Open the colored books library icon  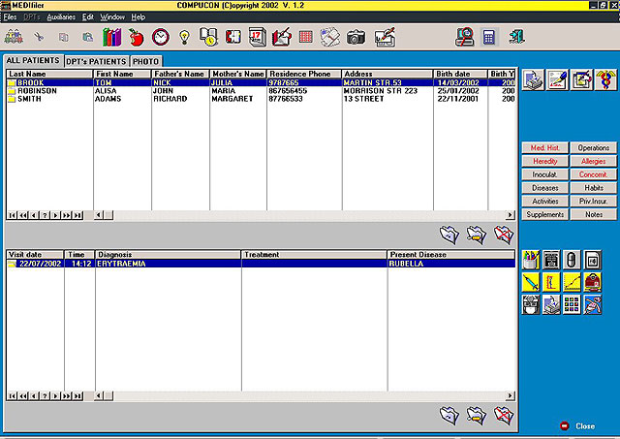click(112, 37)
